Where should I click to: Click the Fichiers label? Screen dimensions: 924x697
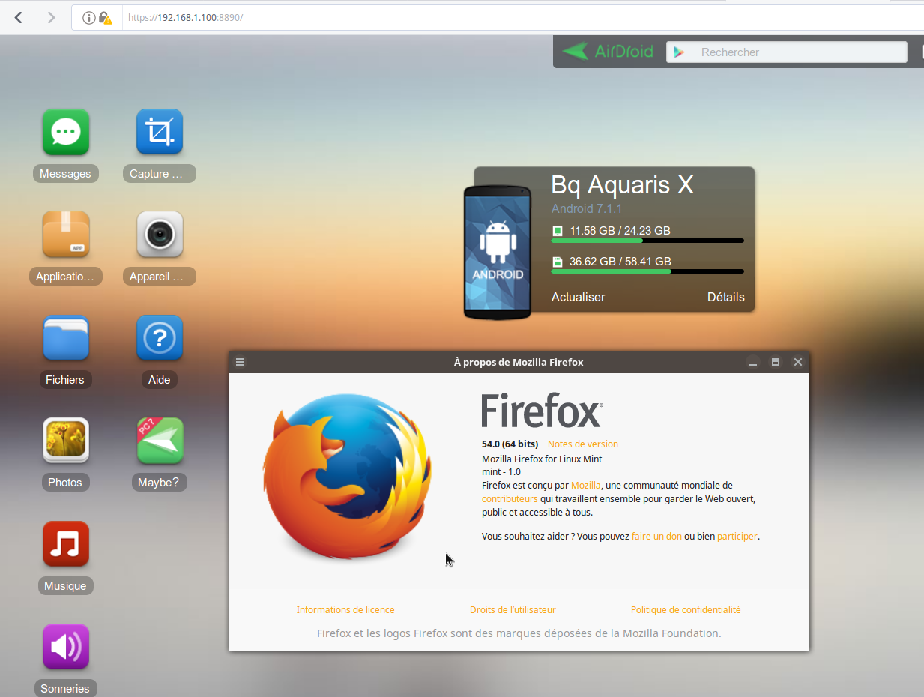65,380
